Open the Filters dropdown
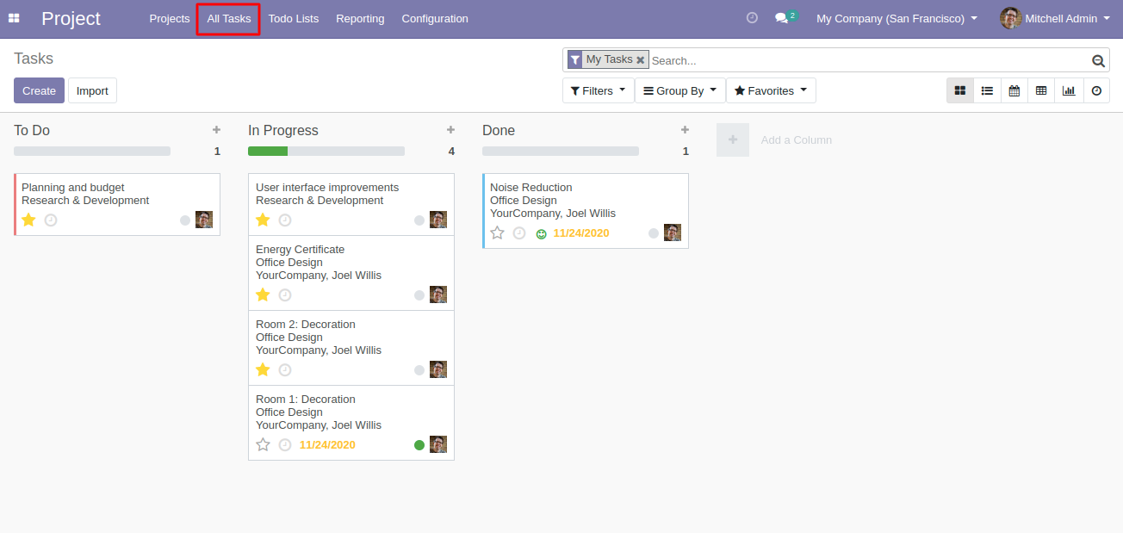Image resolution: width=1123 pixels, height=533 pixels. [598, 90]
